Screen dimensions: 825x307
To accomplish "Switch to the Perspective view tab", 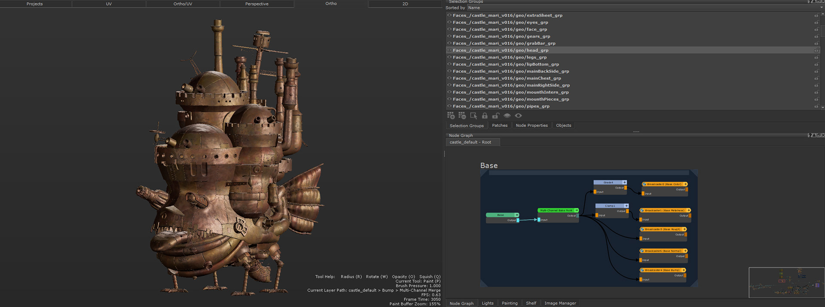I will 257,4.
